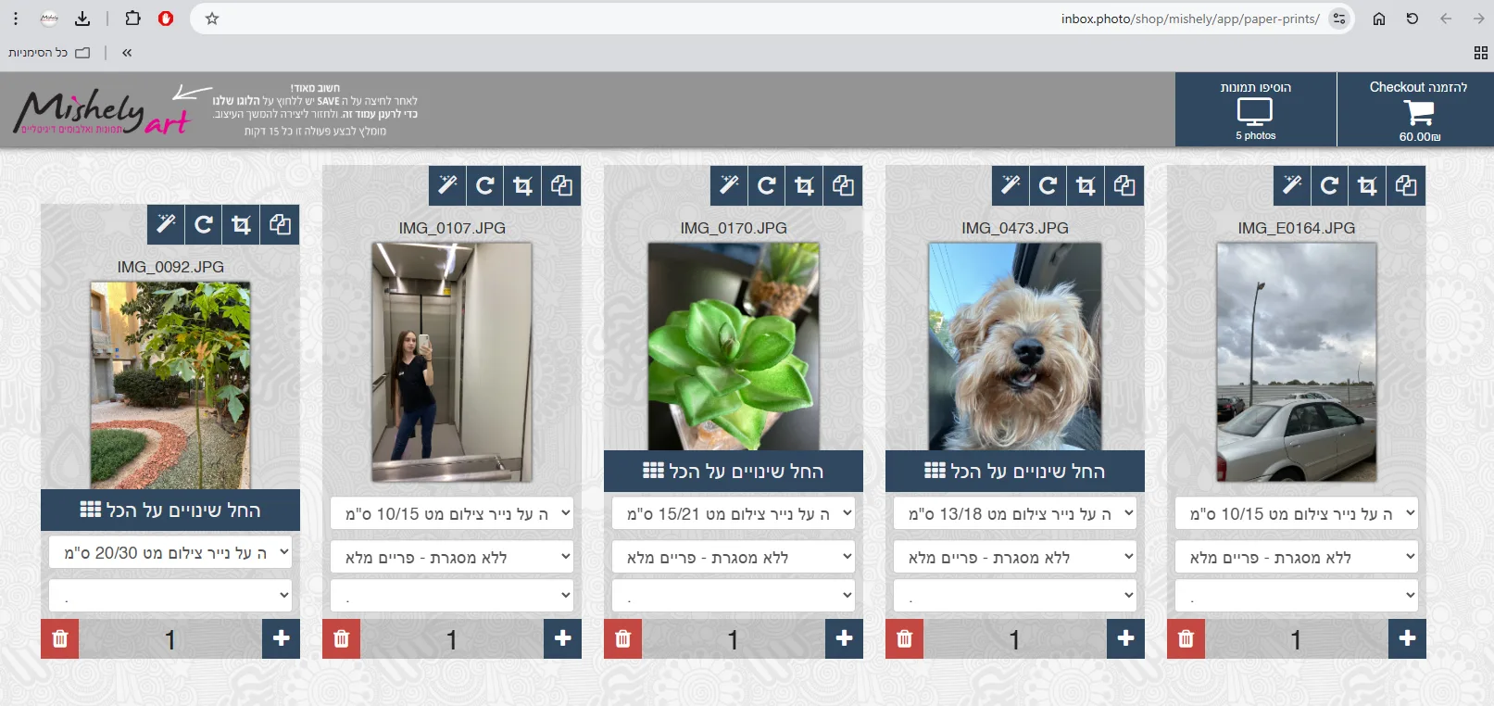Apply changes to all under dog photo
This screenshot has height=706, width=1494.
tap(1014, 472)
